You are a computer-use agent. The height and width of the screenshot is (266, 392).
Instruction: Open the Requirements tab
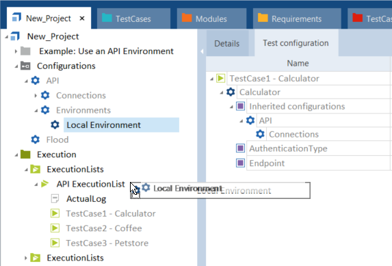click(297, 18)
